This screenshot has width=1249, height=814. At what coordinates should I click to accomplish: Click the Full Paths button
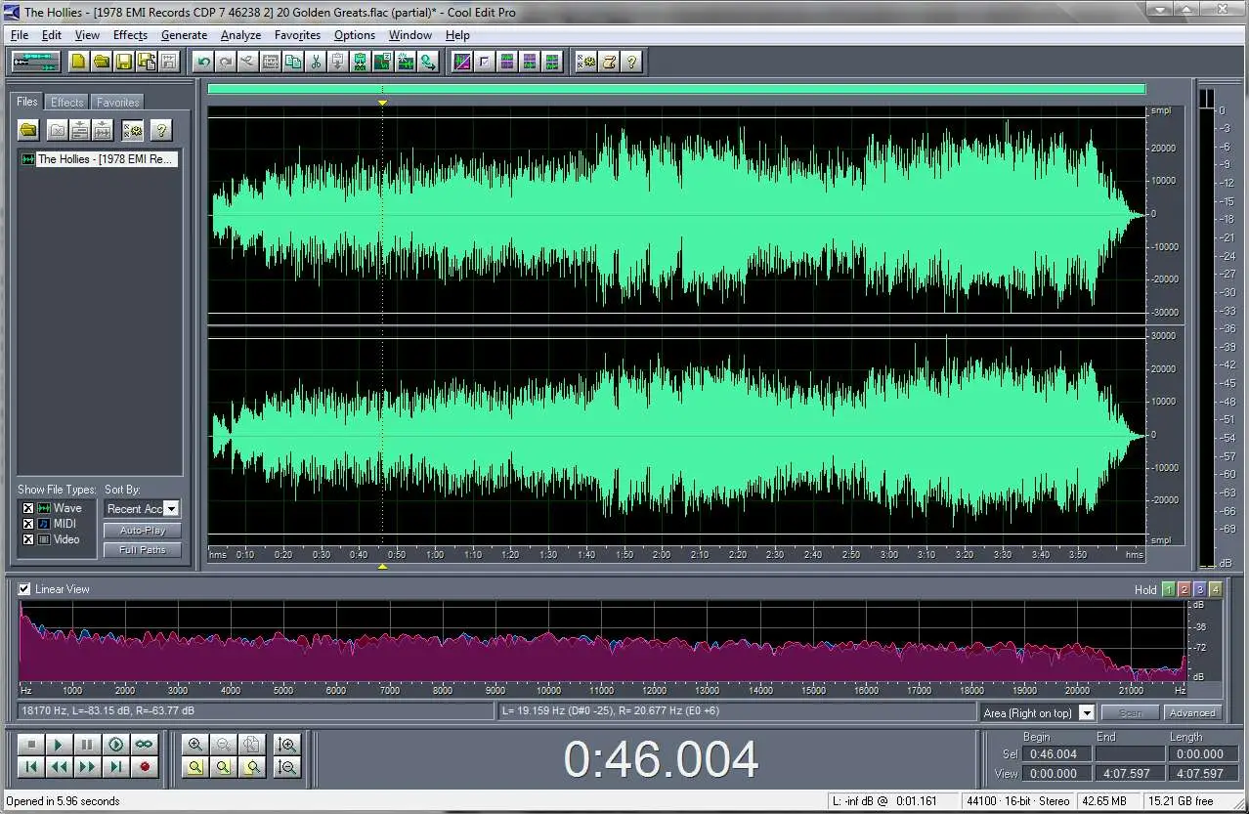(143, 550)
